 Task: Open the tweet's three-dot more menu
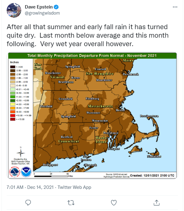(x=175, y=7)
